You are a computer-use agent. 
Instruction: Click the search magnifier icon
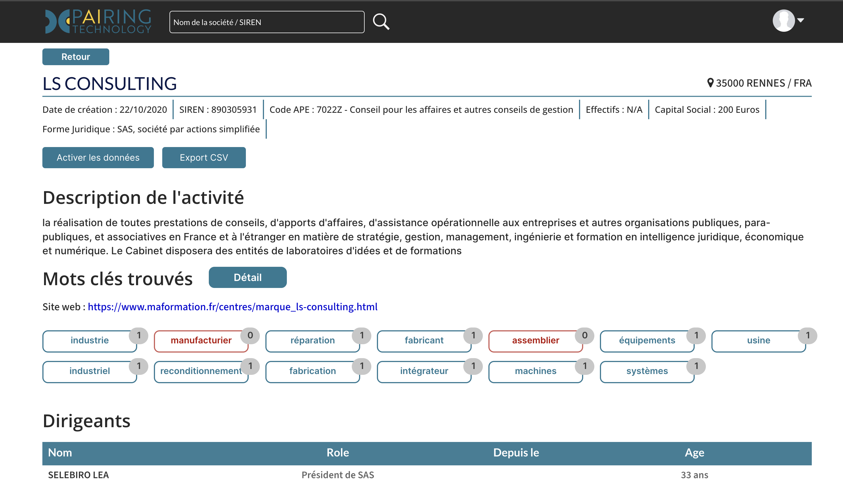pos(381,22)
